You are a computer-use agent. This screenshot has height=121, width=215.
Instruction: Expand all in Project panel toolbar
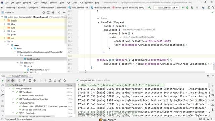[x=48, y=13]
